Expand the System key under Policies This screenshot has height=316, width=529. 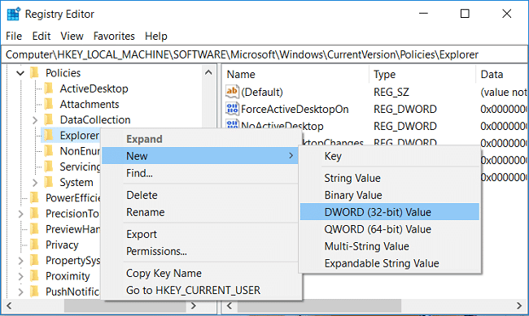(35, 183)
